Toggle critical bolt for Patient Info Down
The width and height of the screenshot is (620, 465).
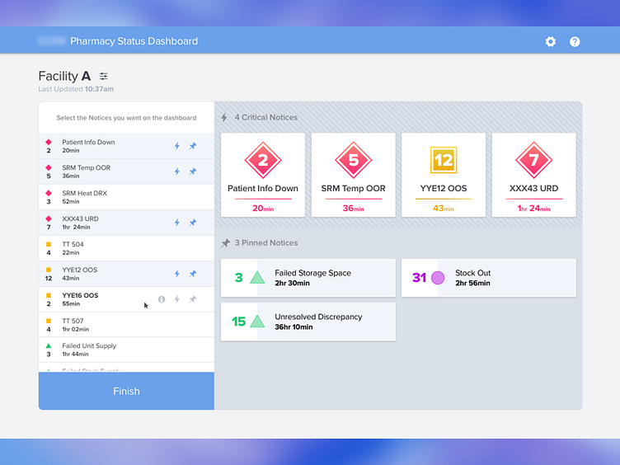click(177, 146)
